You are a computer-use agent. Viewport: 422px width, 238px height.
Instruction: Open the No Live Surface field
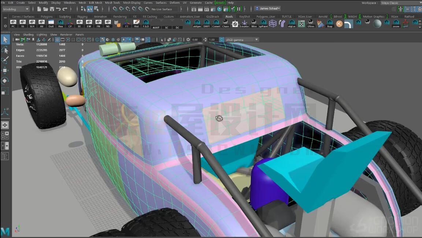click(x=164, y=9)
